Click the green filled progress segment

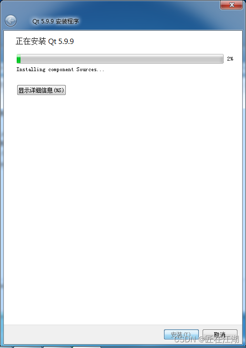click(x=19, y=59)
